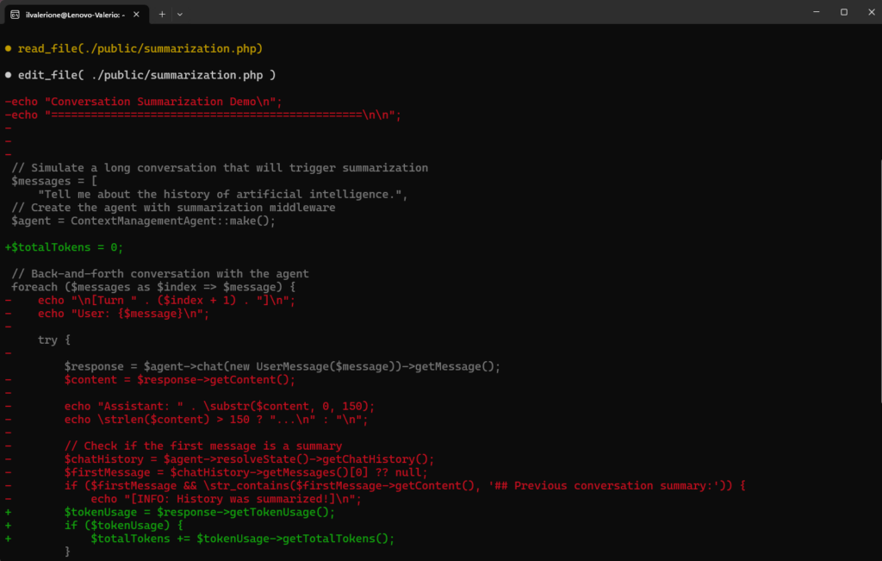Click the vertical scrollbar thumb
882x561 pixels.
(x=879, y=281)
